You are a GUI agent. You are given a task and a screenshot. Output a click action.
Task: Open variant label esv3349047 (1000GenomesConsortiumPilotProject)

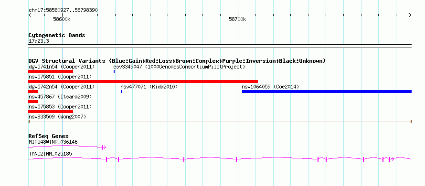(x=179, y=67)
